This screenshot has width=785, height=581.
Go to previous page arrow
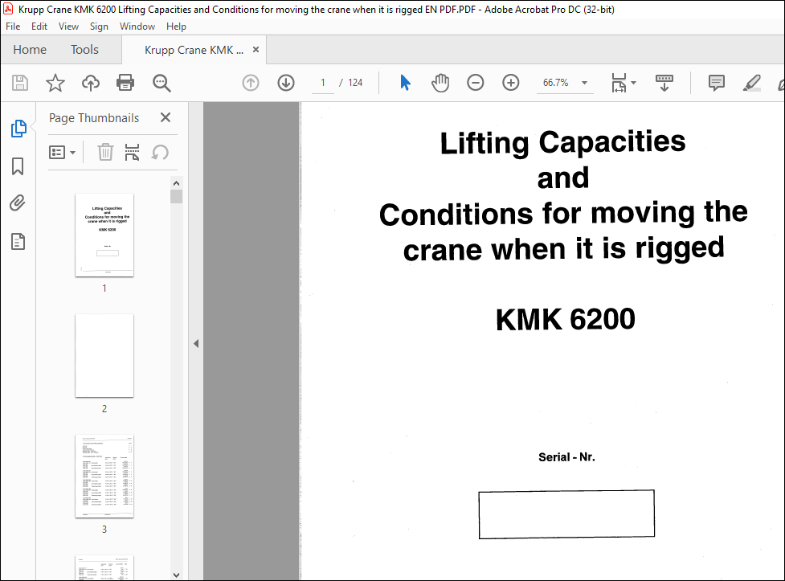tap(251, 83)
